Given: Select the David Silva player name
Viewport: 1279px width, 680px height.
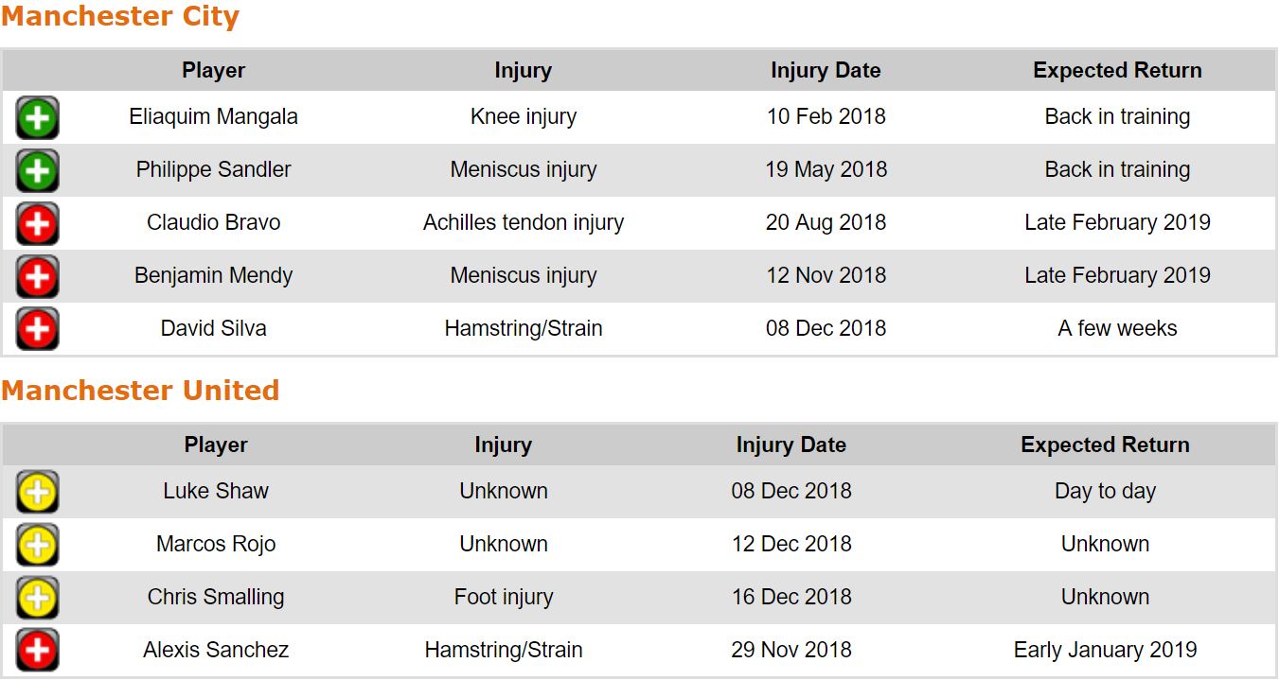Looking at the screenshot, I should [213, 328].
